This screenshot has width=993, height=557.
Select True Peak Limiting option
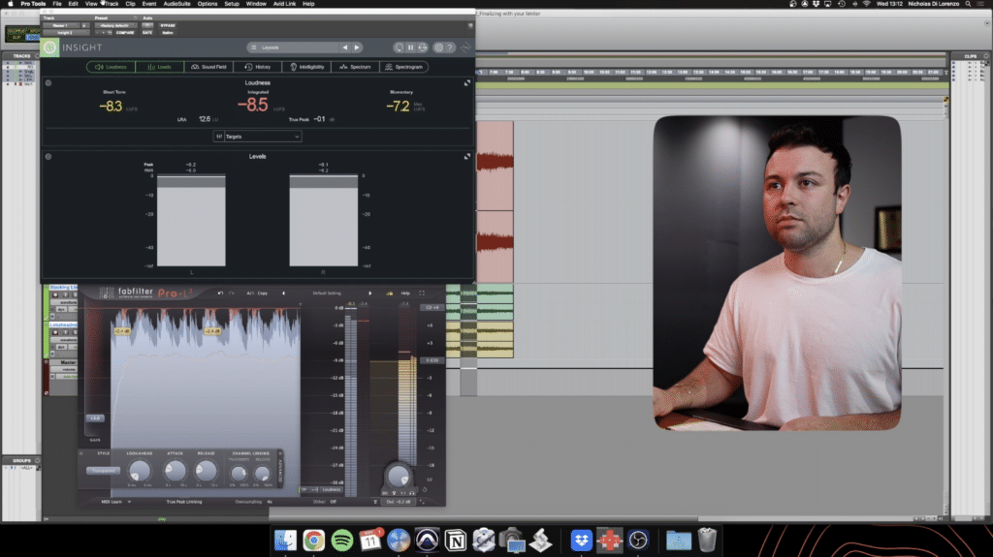pos(184,502)
